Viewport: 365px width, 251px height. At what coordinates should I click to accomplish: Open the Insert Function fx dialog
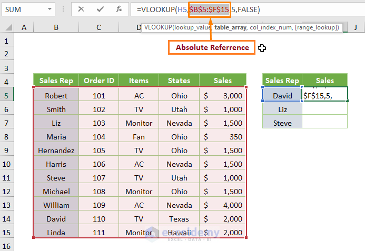pos(119,9)
